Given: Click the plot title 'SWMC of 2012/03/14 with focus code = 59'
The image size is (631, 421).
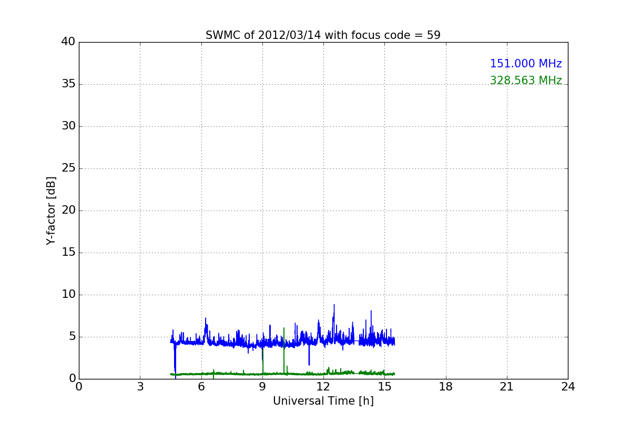Looking at the screenshot, I should click(x=323, y=35).
